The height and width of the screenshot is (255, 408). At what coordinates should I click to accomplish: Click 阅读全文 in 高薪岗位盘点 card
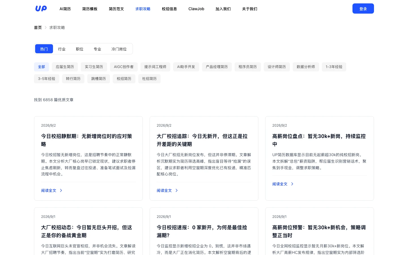point(280,184)
